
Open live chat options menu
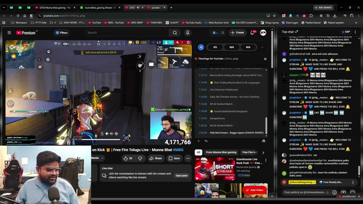(355, 32)
